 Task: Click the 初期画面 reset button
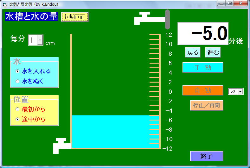click(75, 17)
